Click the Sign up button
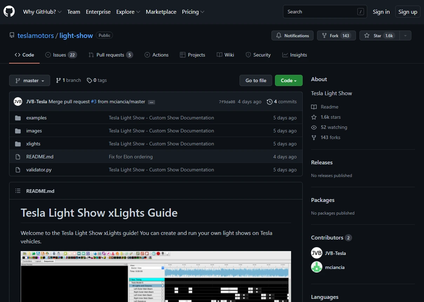 (408, 12)
